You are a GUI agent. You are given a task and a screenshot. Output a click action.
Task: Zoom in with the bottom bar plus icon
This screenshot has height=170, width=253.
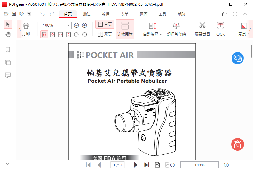226,165
